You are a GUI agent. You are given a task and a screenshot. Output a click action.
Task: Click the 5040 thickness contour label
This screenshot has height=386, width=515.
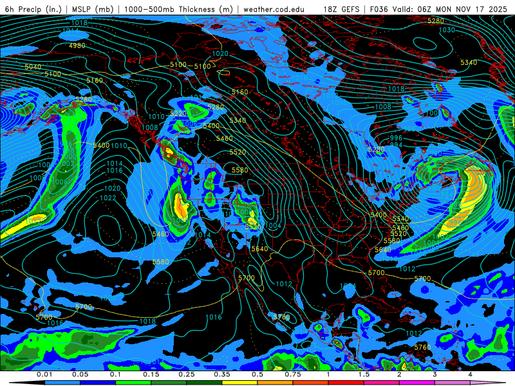pyautogui.click(x=33, y=67)
